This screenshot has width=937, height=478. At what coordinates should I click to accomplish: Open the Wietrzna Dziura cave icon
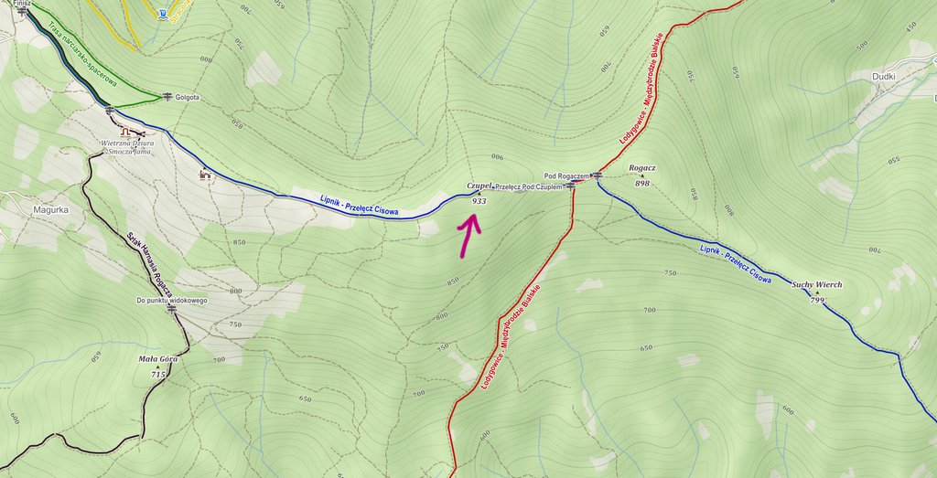(124, 132)
